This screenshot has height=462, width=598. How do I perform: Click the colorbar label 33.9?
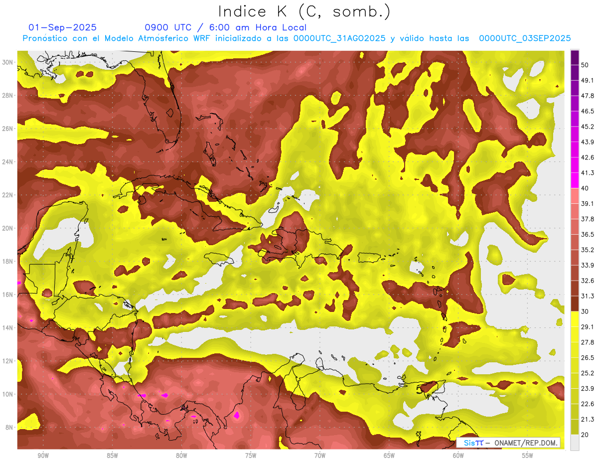coord(588,265)
